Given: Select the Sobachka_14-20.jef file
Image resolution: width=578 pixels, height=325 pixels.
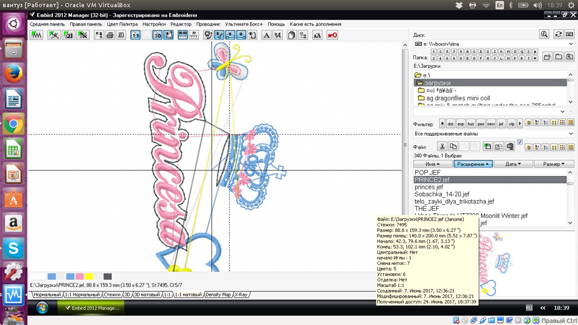Looking at the screenshot, I should (x=442, y=194).
